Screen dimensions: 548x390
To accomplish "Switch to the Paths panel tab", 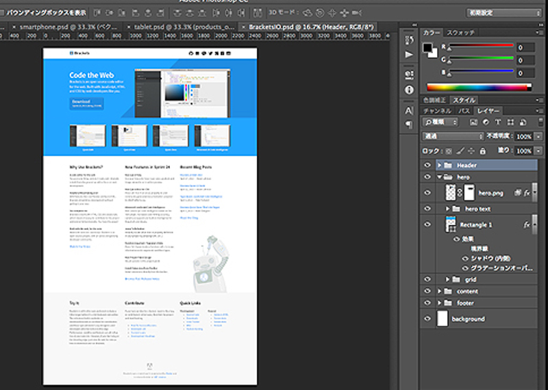I will pos(464,111).
